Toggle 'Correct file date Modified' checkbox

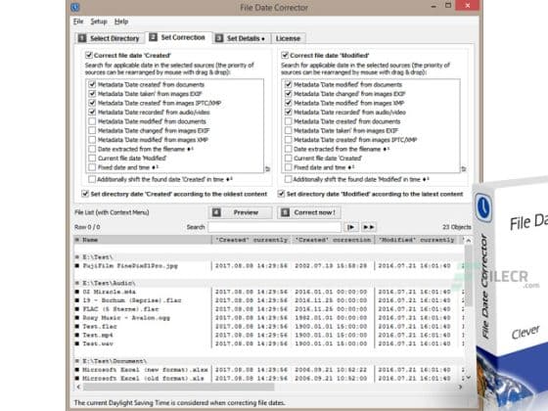(x=285, y=55)
